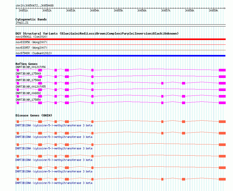Select the 20q11.21 band label
Viewport: 233px width, 191px height.
(x=22, y=23)
